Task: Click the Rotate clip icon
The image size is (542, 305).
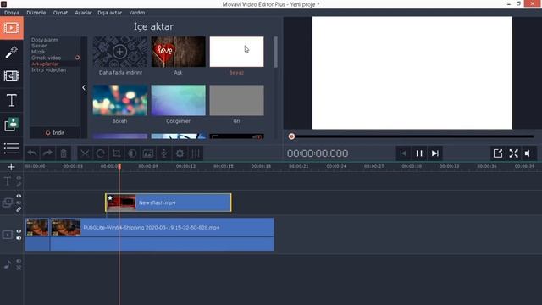Action: [x=101, y=153]
